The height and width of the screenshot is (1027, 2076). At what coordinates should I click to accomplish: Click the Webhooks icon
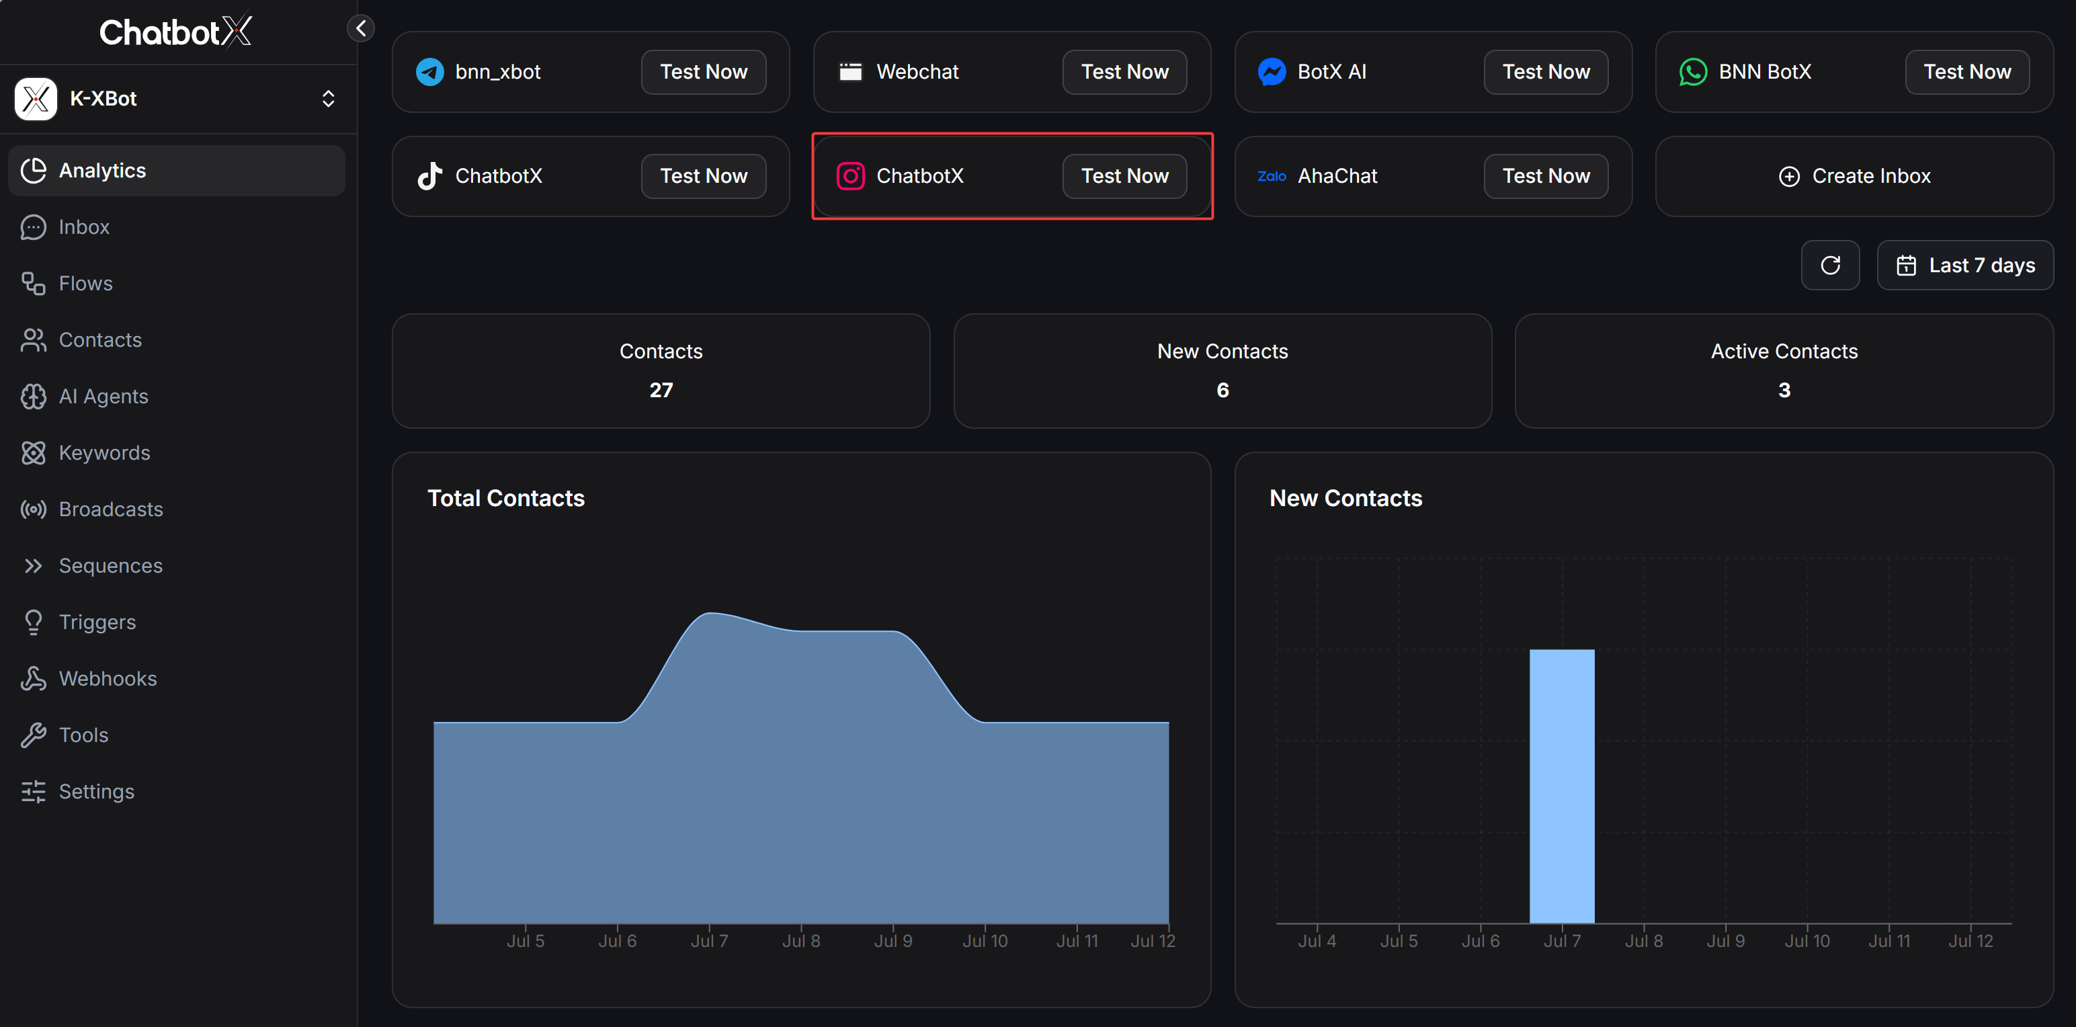pos(33,678)
